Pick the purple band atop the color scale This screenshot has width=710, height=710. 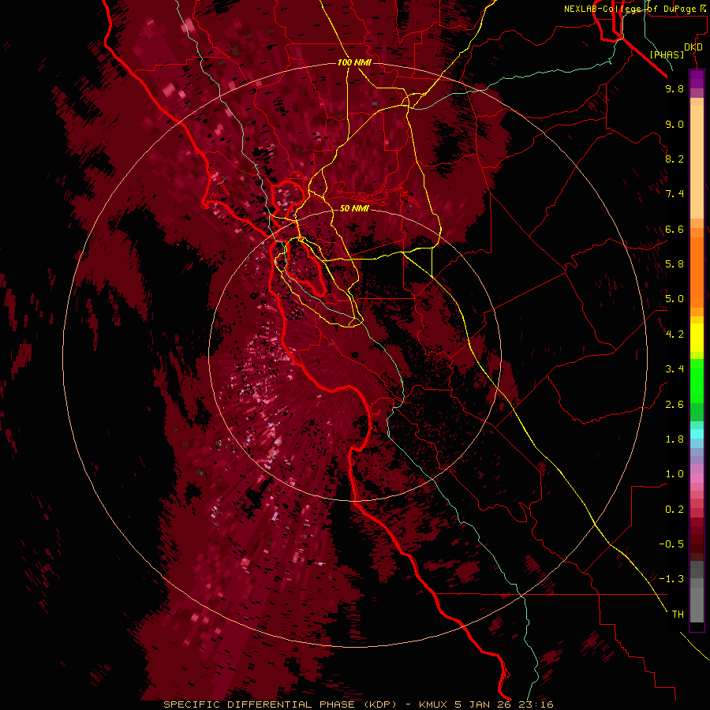[x=697, y=79]
